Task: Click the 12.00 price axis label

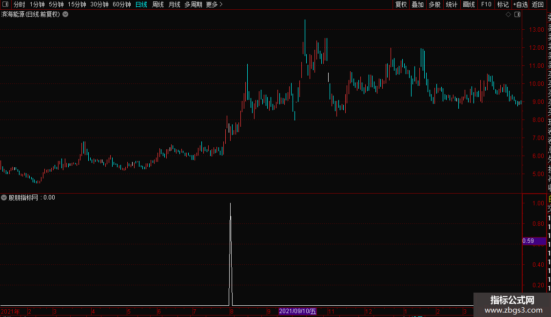Action: pyautogui.click(x=536, y=47)
